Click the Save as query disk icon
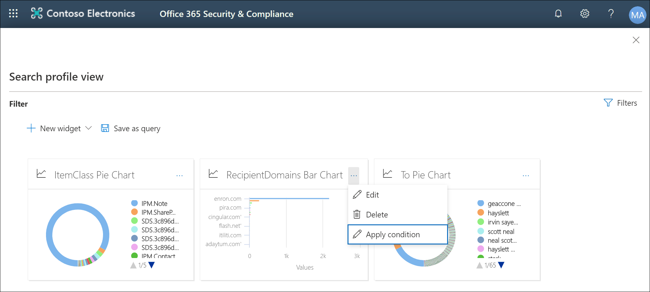This screenshot has height=292, width=650. [105, 128]
